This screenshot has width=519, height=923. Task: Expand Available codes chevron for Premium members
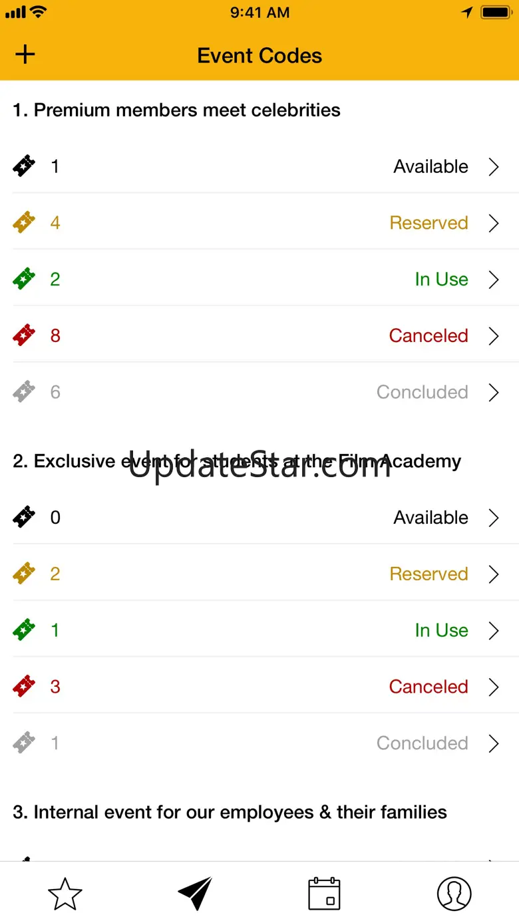[494, 166]
